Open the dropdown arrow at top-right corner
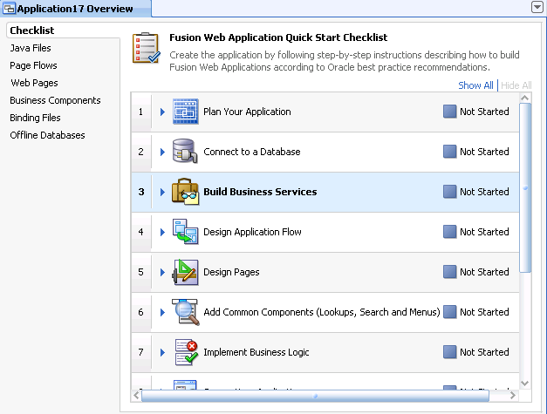Screen dimensions: 547x414 537,7
